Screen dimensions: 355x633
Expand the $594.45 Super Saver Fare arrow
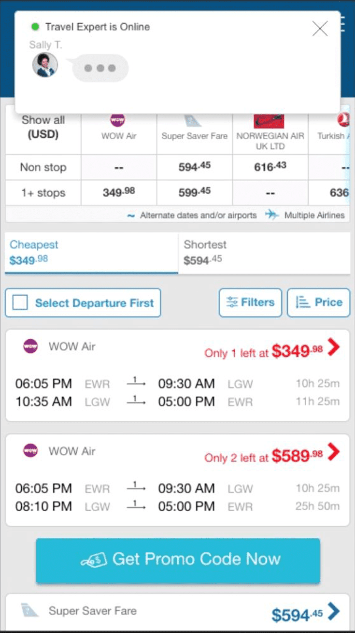334,611
